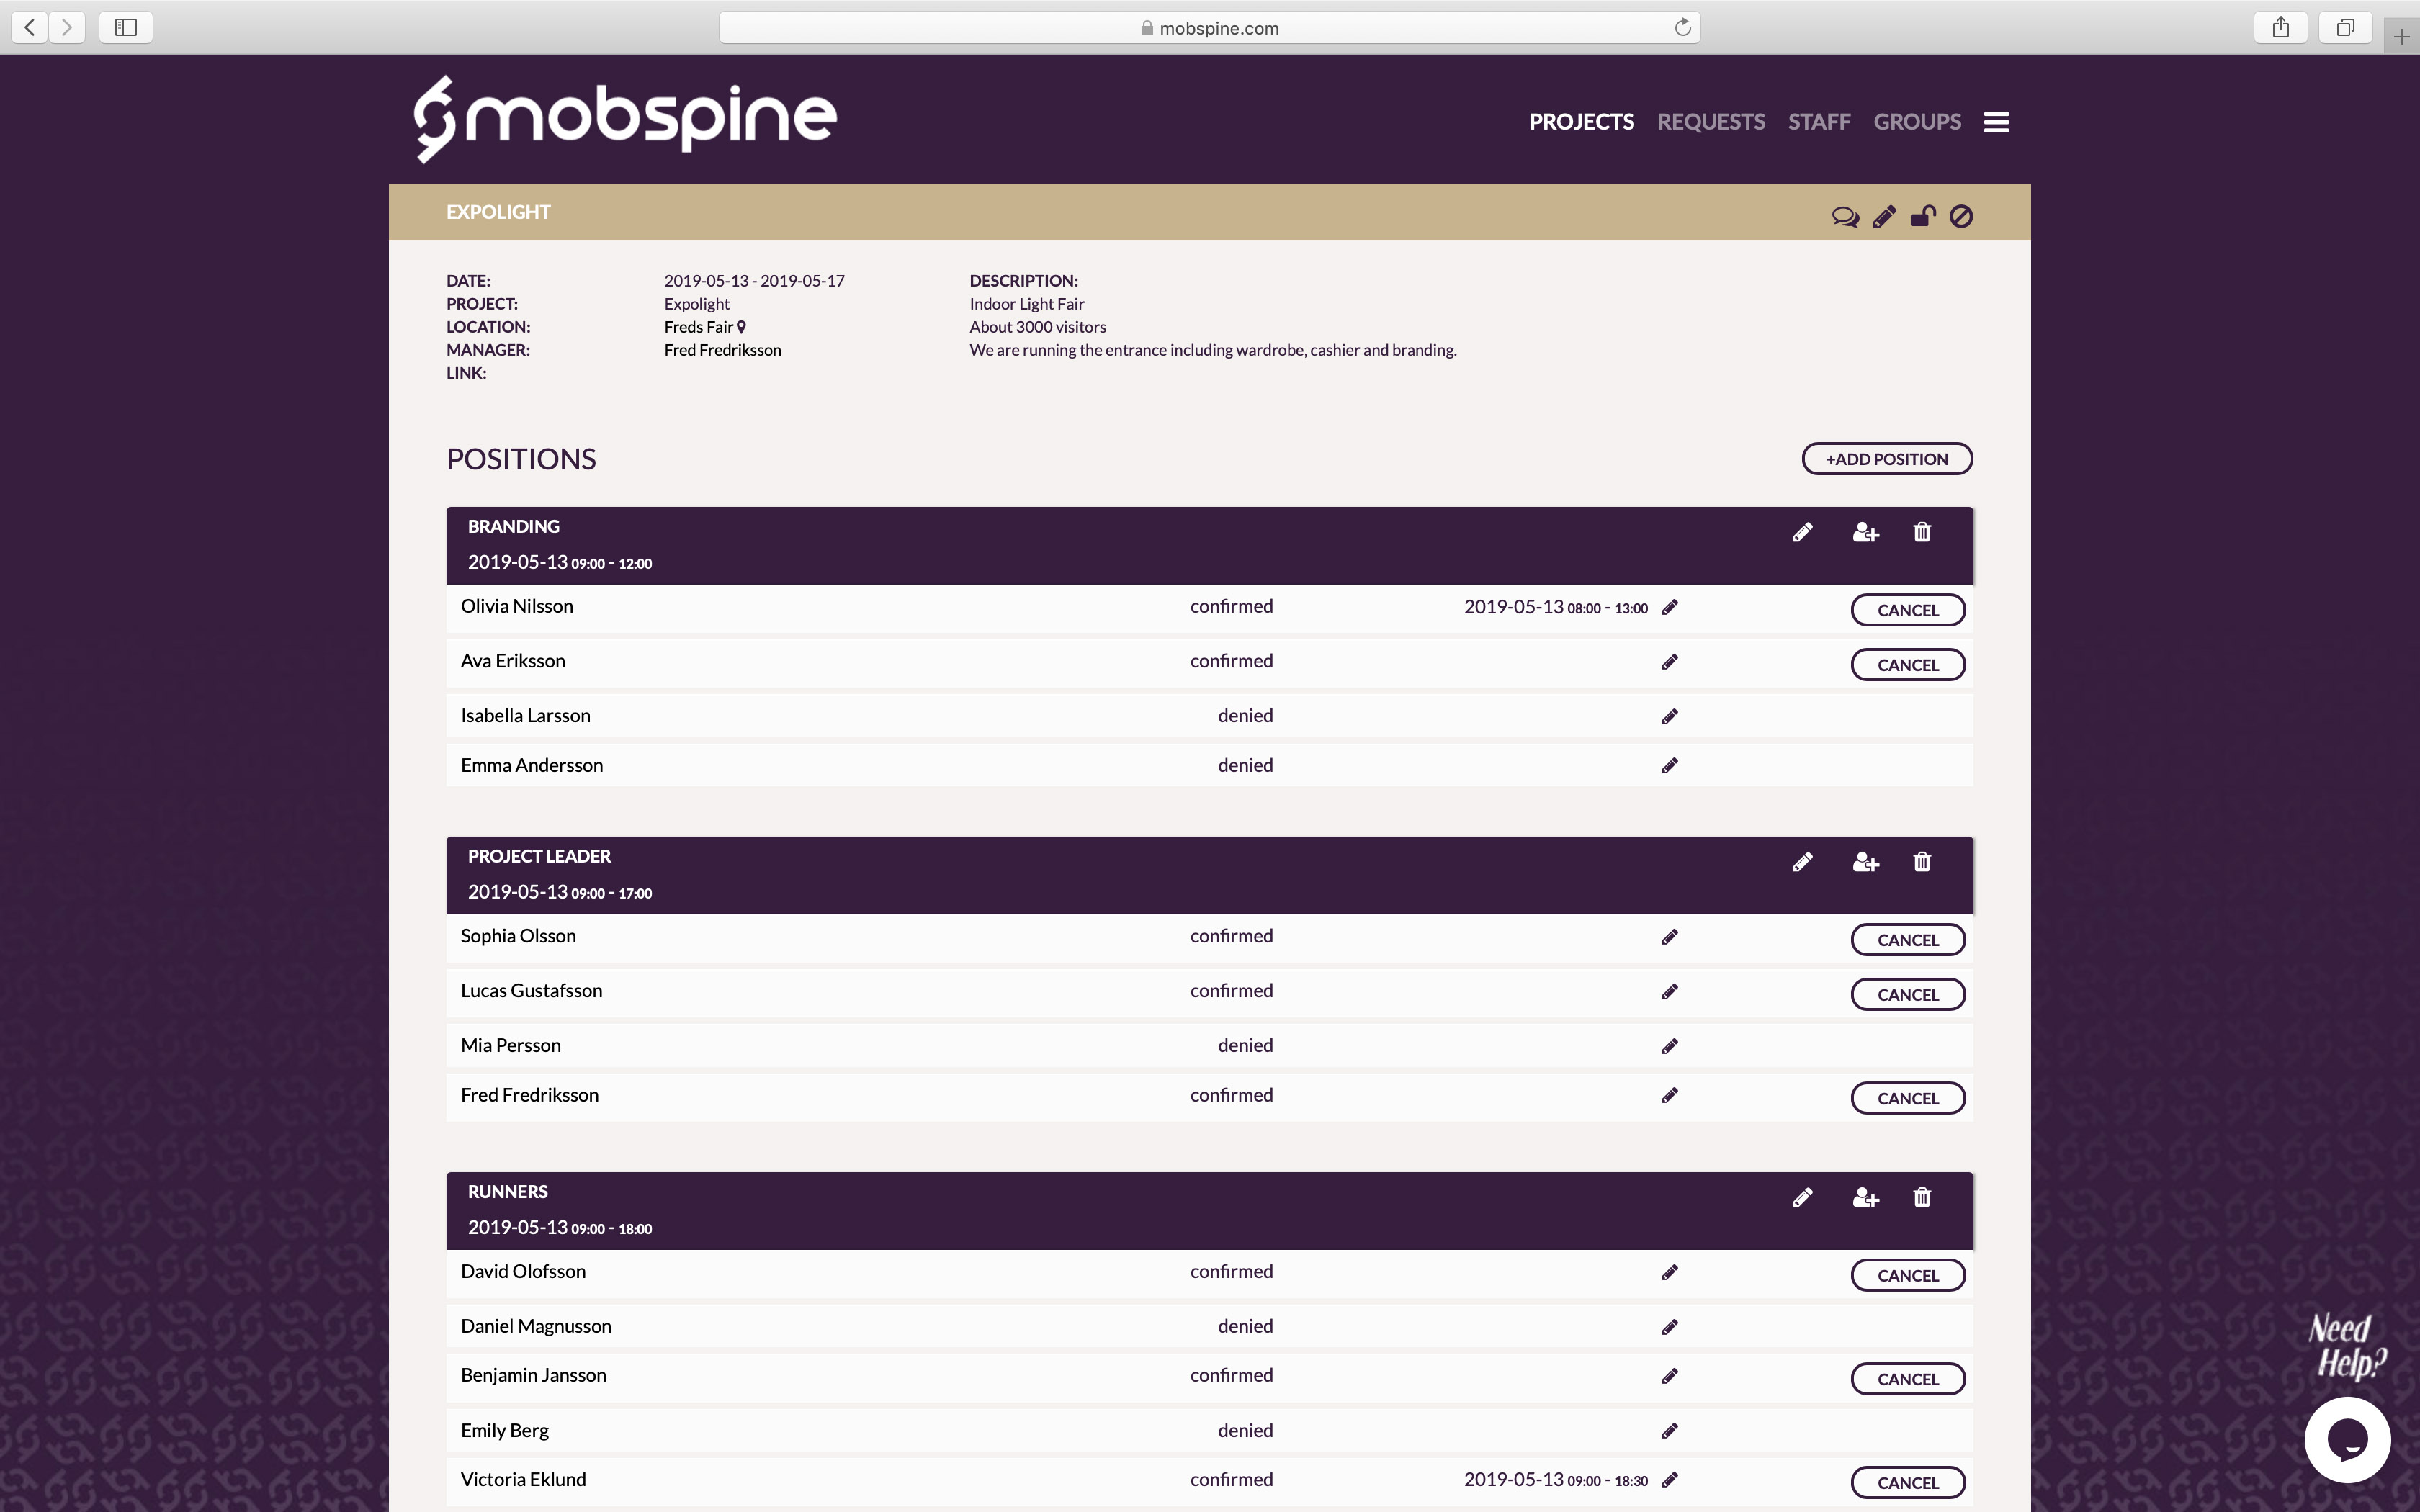Delete the Project Leader position
This screenshot has width=2420, height=1512.
[x=1921, y=861]
